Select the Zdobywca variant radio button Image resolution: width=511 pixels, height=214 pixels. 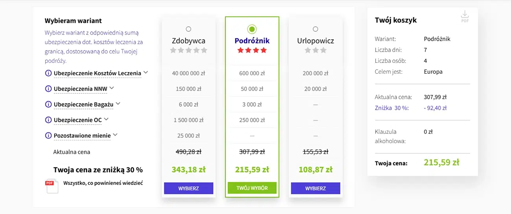click(x=189, y=29)
